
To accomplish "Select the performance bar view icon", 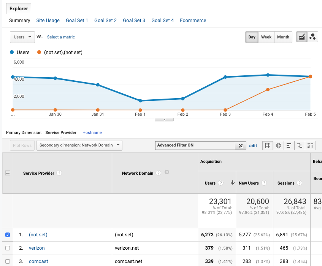I will click(x=289, y=145).
